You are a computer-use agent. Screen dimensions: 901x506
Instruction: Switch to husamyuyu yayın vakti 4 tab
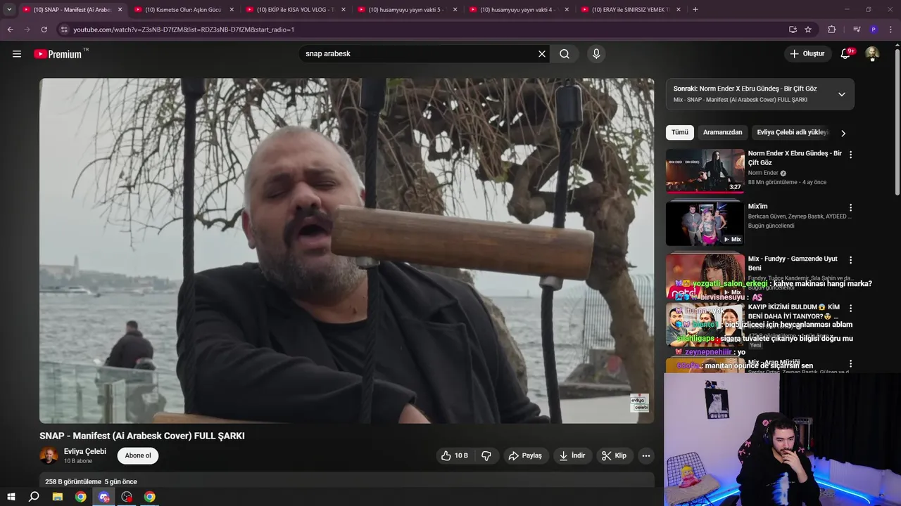518,10
